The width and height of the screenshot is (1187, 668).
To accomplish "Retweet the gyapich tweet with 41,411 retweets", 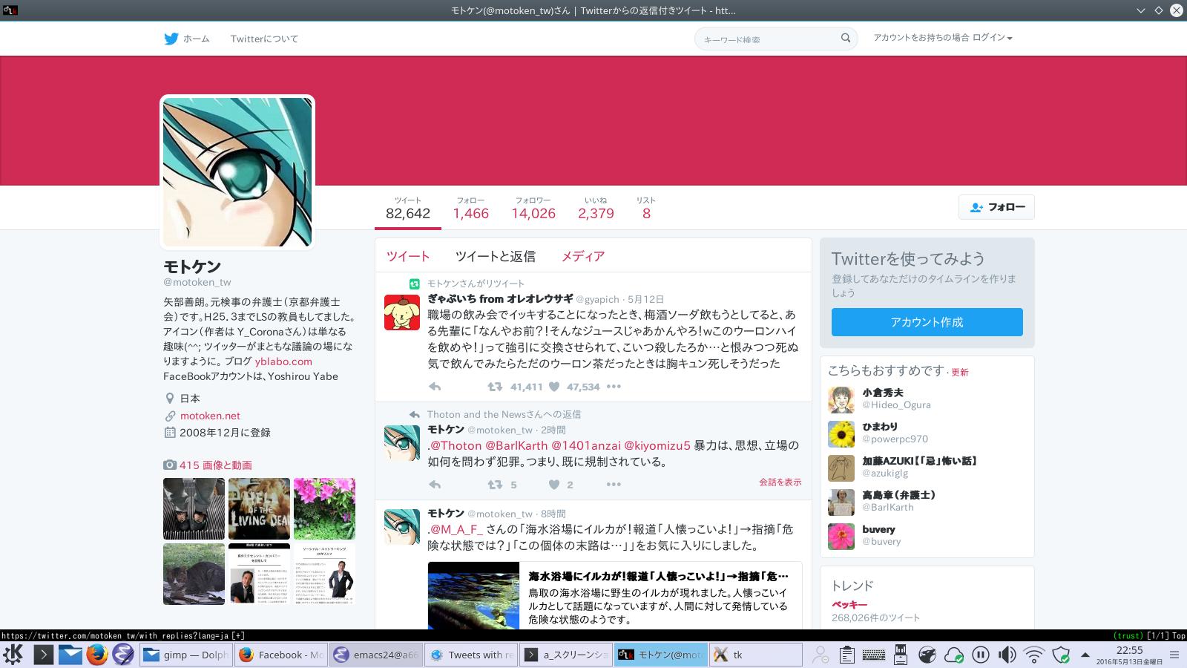I will click(x=495, y=387).
